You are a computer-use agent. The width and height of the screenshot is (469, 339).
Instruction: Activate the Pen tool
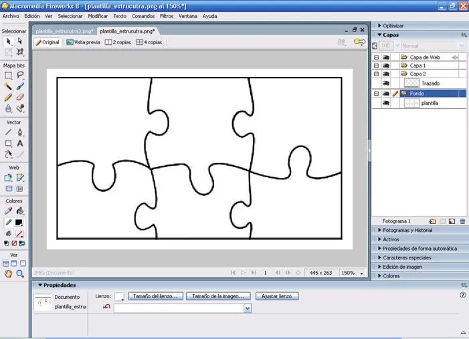pos(20,132)
